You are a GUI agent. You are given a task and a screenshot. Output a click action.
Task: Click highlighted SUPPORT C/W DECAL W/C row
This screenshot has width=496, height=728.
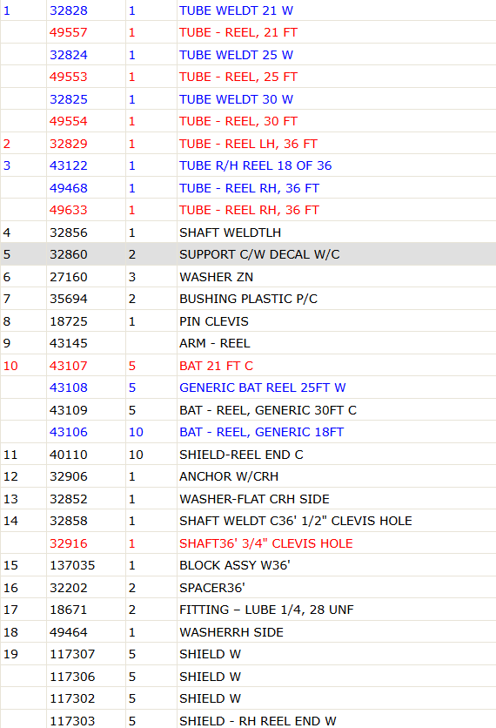point(248,254)
